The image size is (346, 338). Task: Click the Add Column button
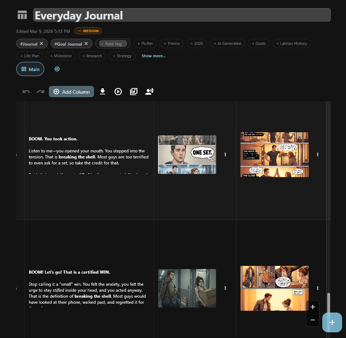click(72, 92)
